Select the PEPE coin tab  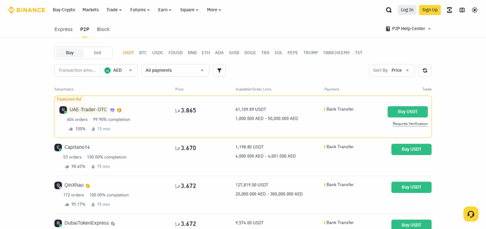pyautogui.click(x=293, y=53)
